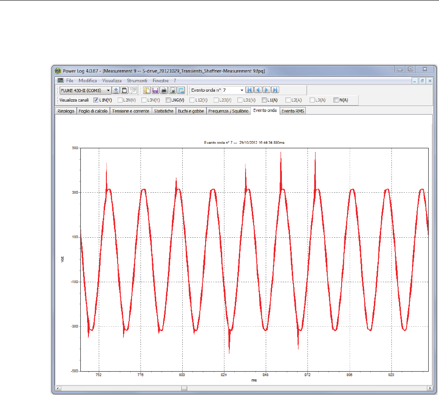Open the Visualizza menu
This screenshot has height=395, width=439.
pyautogui.click(x=112, y=80)
